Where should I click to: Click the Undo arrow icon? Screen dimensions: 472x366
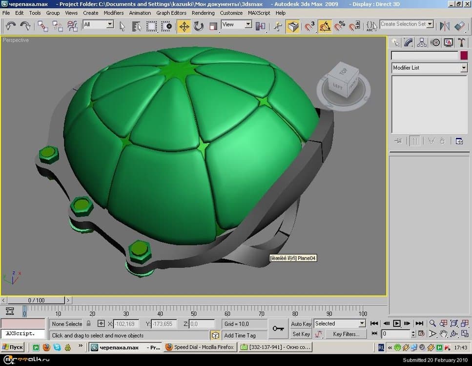(11, 26)
